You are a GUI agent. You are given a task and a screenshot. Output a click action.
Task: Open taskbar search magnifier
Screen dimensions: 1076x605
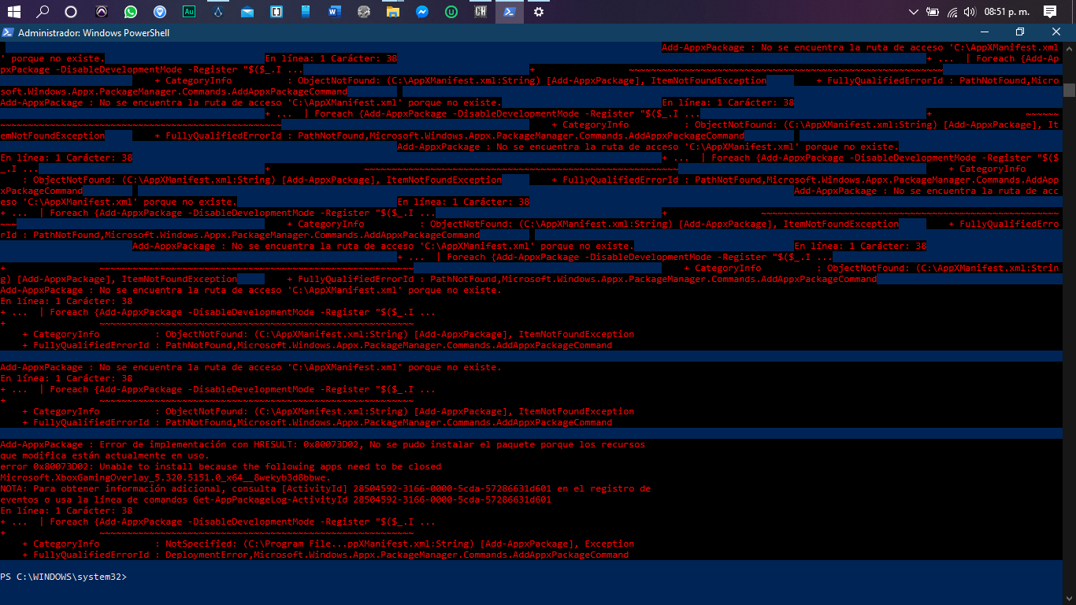pos(43,12)
